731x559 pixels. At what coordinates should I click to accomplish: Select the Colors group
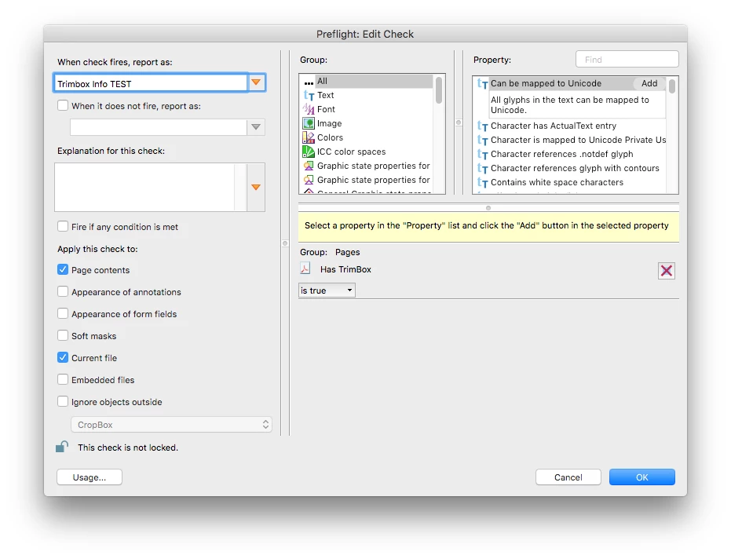367,137
